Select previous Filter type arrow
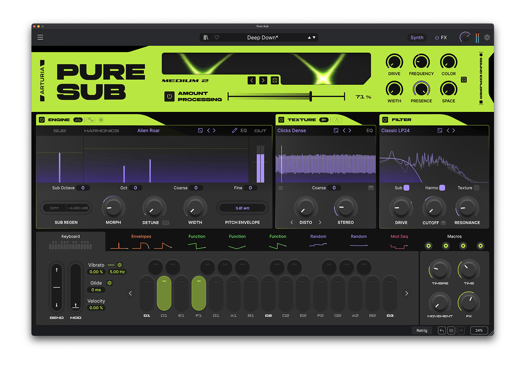Image resolution: width=526 pixels, height=367 pixels. click(448, 131)
